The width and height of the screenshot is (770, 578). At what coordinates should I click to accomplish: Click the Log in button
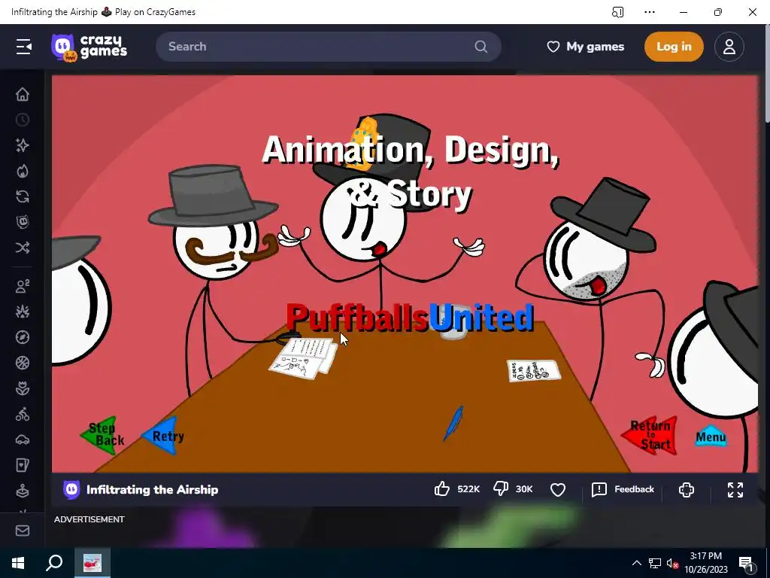coord(674,47)
